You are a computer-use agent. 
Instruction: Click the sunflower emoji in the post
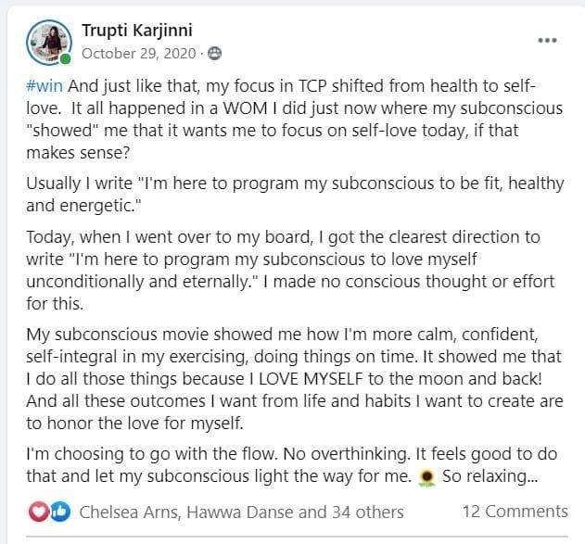pyautogui.click(x=428, y=478)
